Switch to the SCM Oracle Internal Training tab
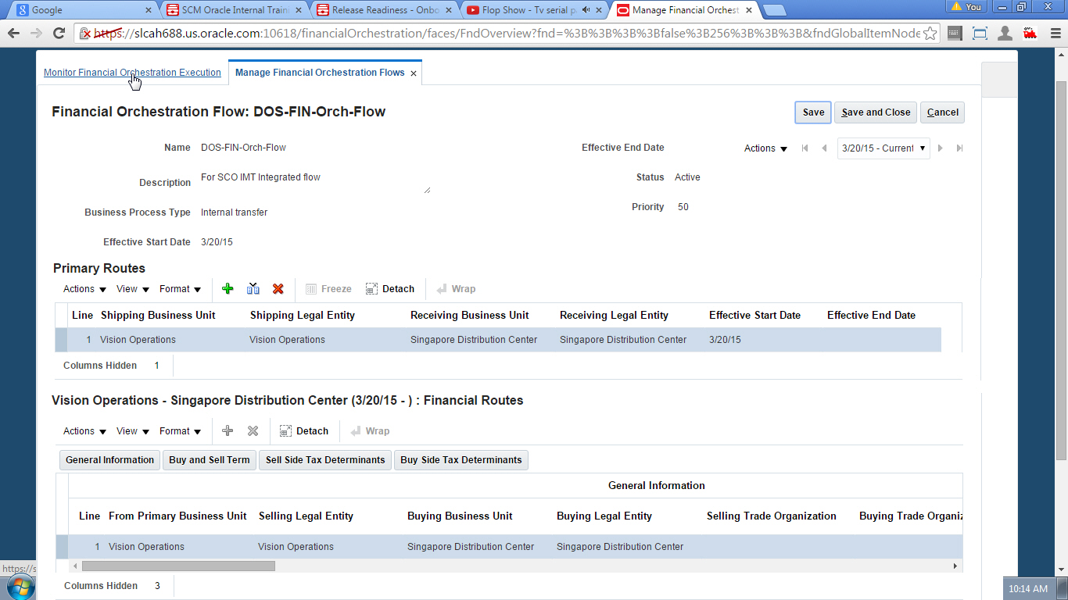This screenshot has height=600, width=1068. pyautogui.click(x=235, y=10)
